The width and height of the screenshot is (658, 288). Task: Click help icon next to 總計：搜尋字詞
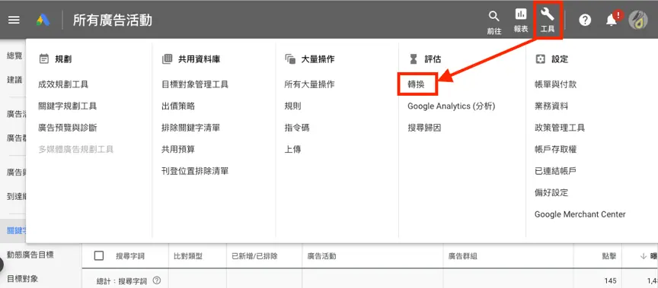tap(157, 280)
